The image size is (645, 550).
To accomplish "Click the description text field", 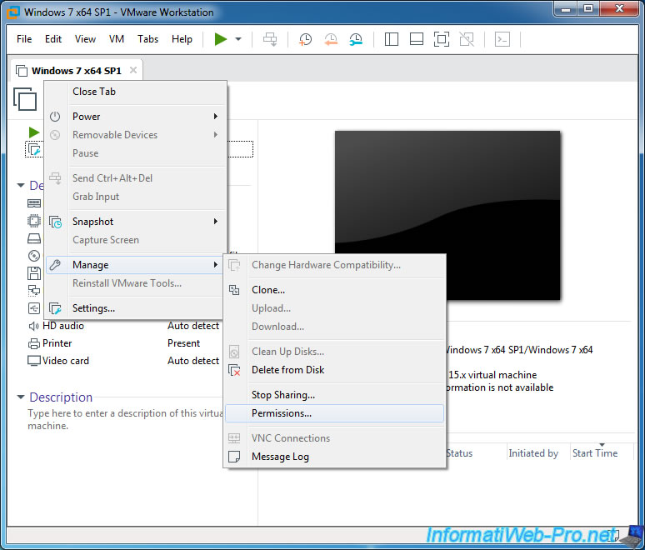I will [x=125, y=419].
